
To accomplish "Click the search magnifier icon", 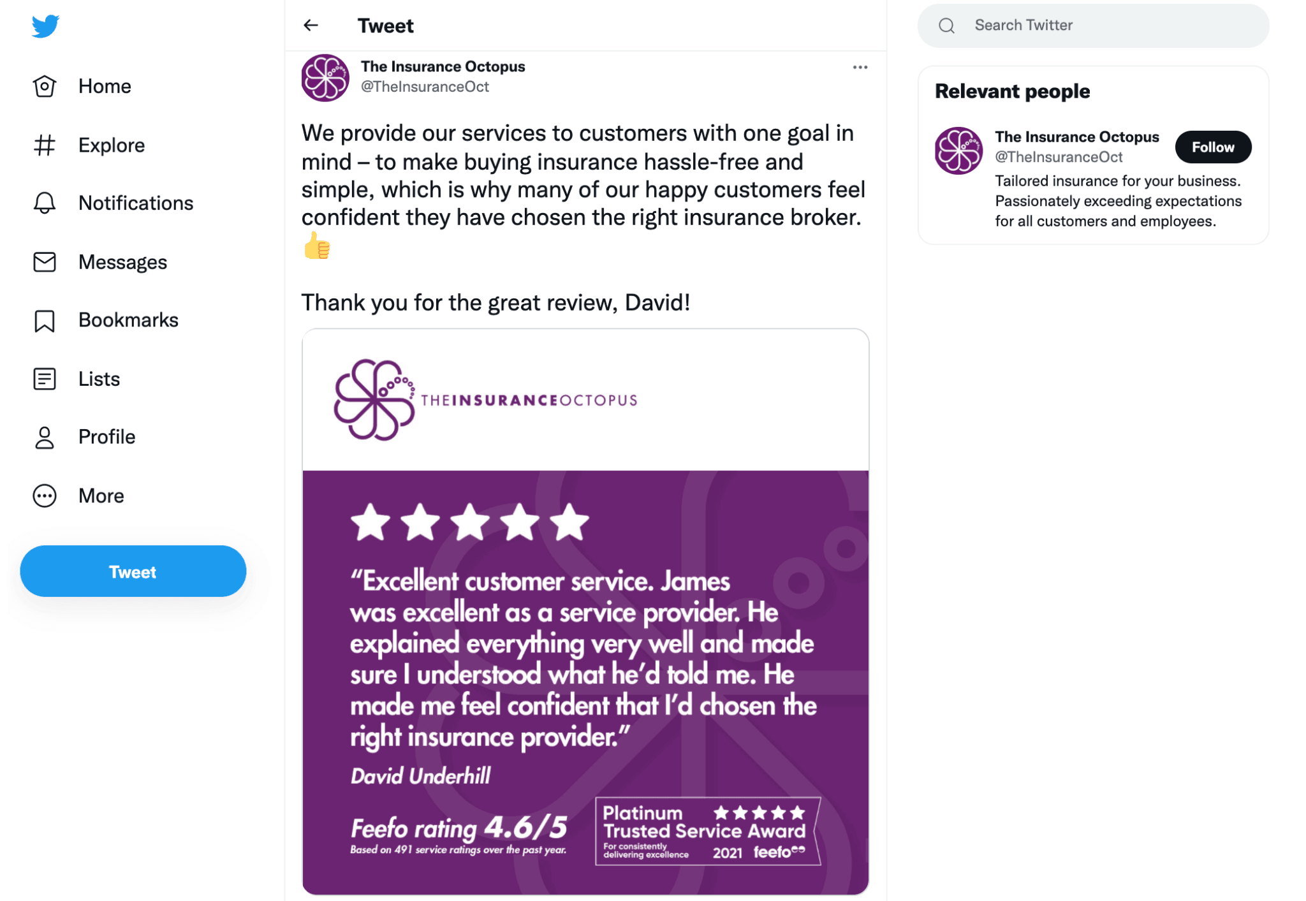I will click(x=946, y=25).
